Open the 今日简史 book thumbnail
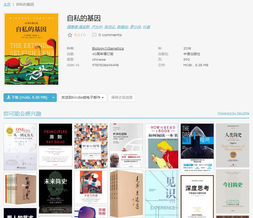Viewport: 253px width, 218px height. (232, 191)
